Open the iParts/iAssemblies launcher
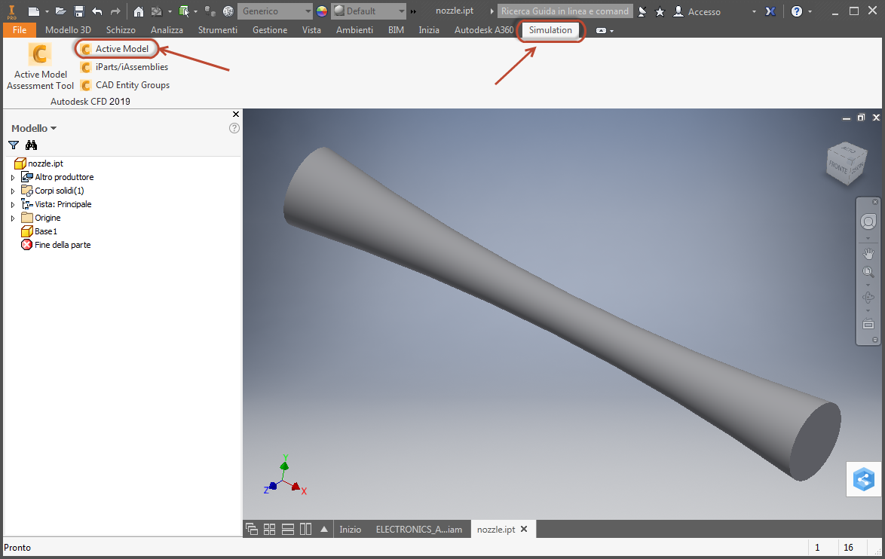Viewport: 885px width, 559px height. click(124, 67)
